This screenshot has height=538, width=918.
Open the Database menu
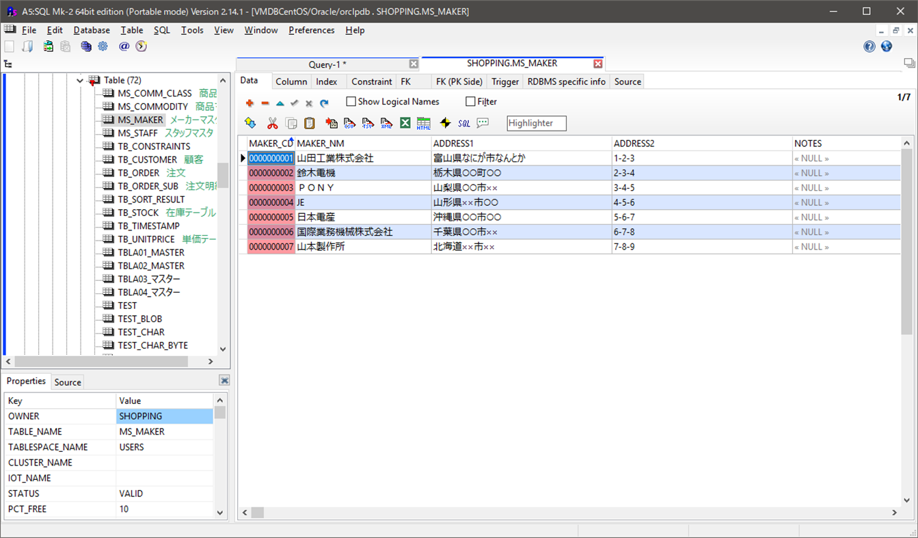pyautogui.click(x=91, y=30)
